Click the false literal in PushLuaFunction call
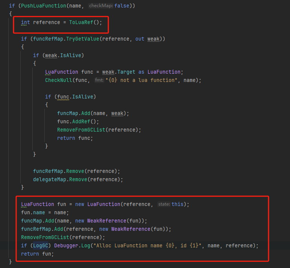The width and height of the screenshot is (290, 268). [x=122, y=6]
